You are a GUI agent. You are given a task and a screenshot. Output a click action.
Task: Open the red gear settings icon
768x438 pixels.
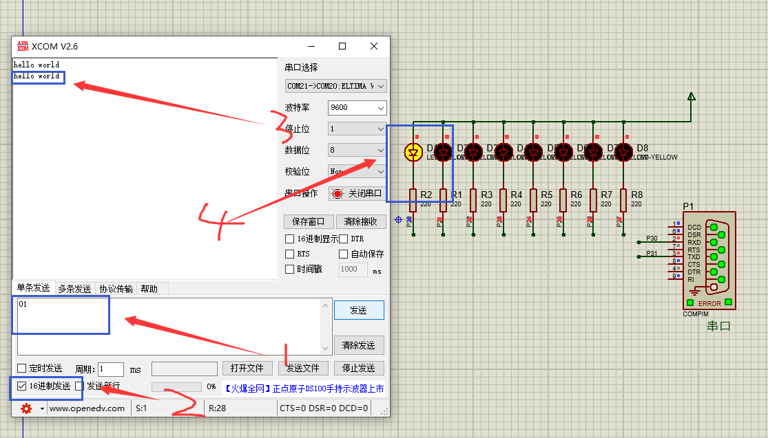[26, 408]
